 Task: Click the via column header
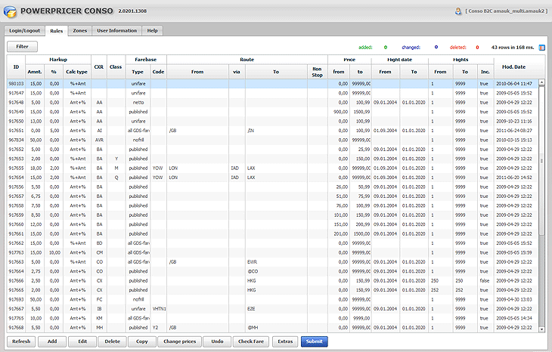pyautogui.click(x=237, y=72)
